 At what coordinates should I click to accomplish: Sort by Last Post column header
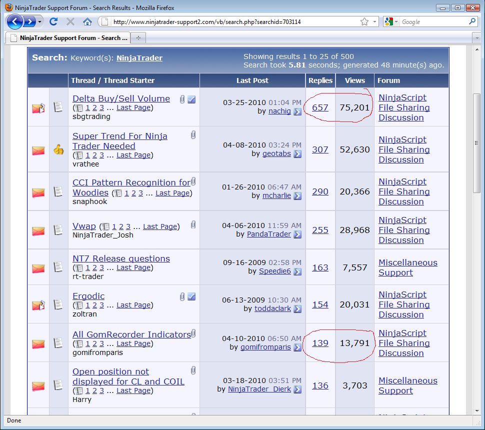pos(252,80)
